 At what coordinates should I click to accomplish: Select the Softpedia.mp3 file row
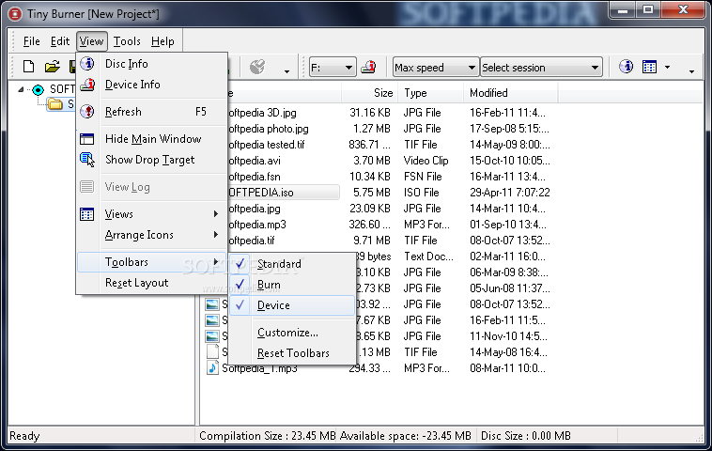(x=257, y=225)
